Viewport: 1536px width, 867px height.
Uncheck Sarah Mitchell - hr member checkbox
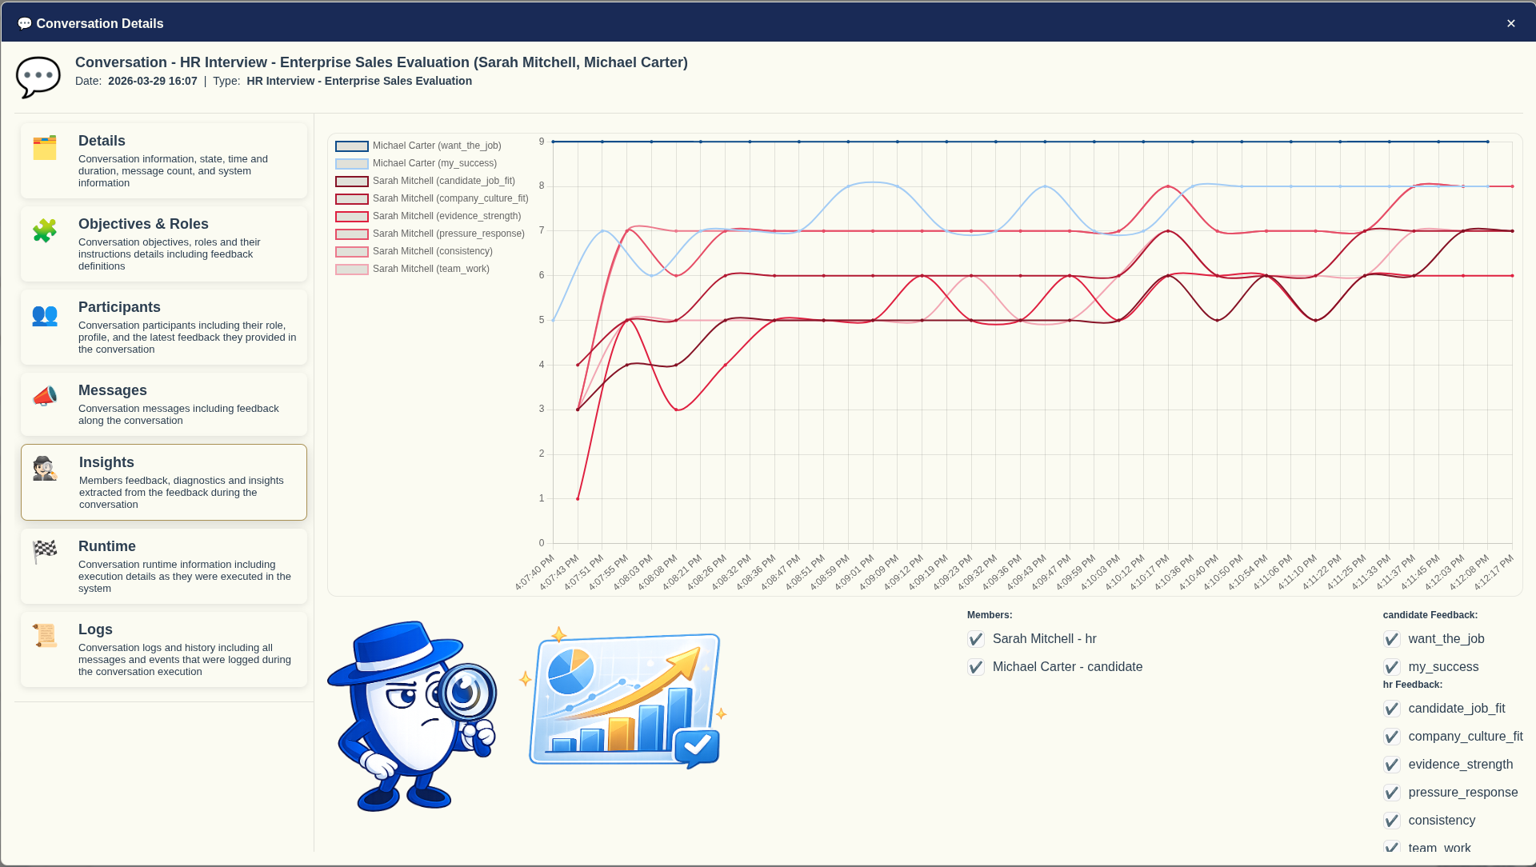(x=976, y=639)
